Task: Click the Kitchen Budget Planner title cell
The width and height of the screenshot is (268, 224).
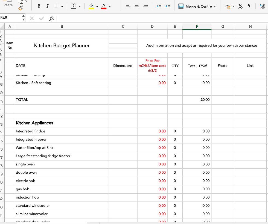Action: 62,45
